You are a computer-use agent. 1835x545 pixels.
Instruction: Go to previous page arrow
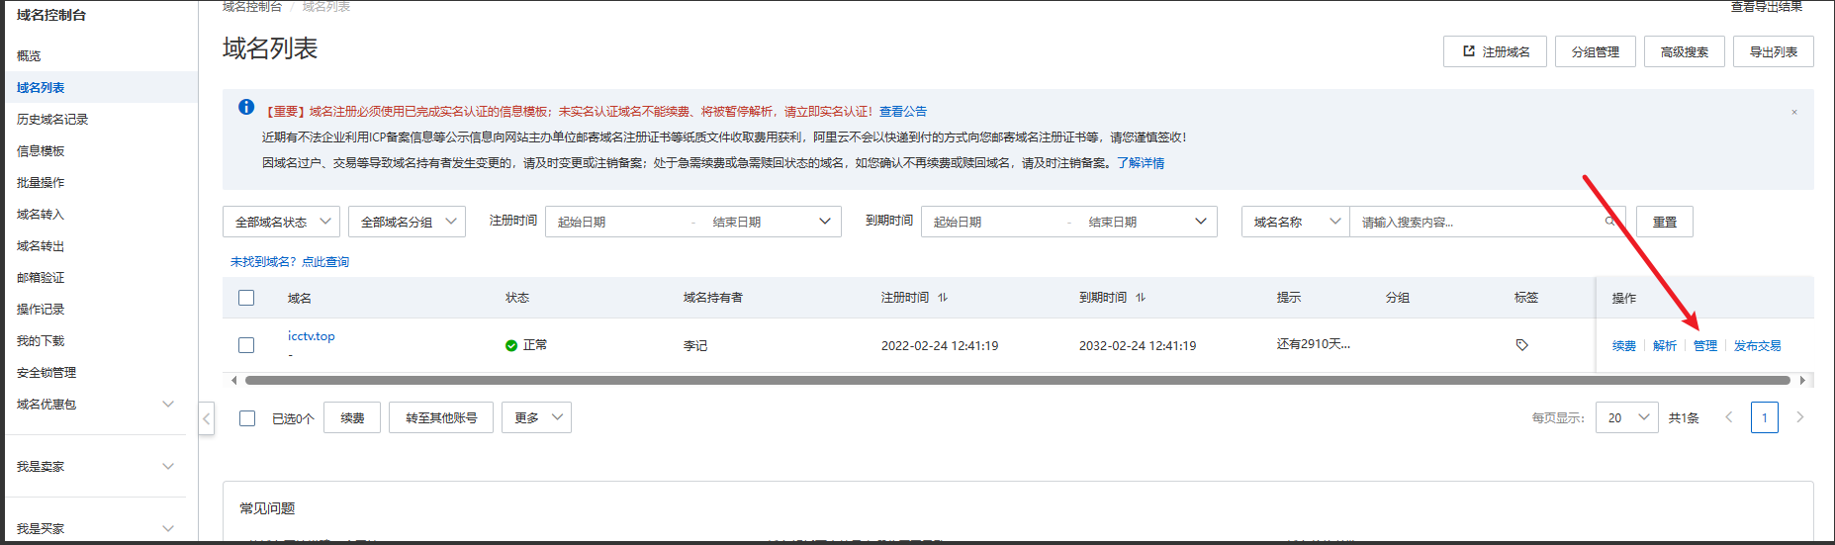pyautogui.click(x=1728, y=417)
